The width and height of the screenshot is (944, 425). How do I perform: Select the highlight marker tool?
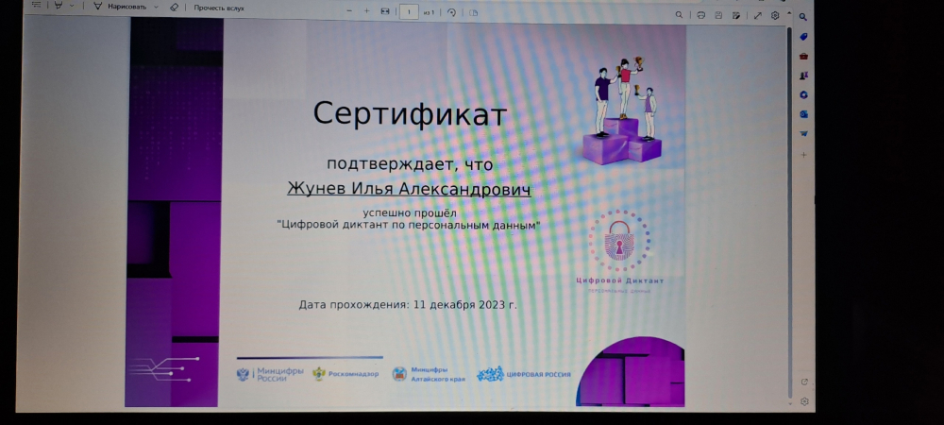59,6
